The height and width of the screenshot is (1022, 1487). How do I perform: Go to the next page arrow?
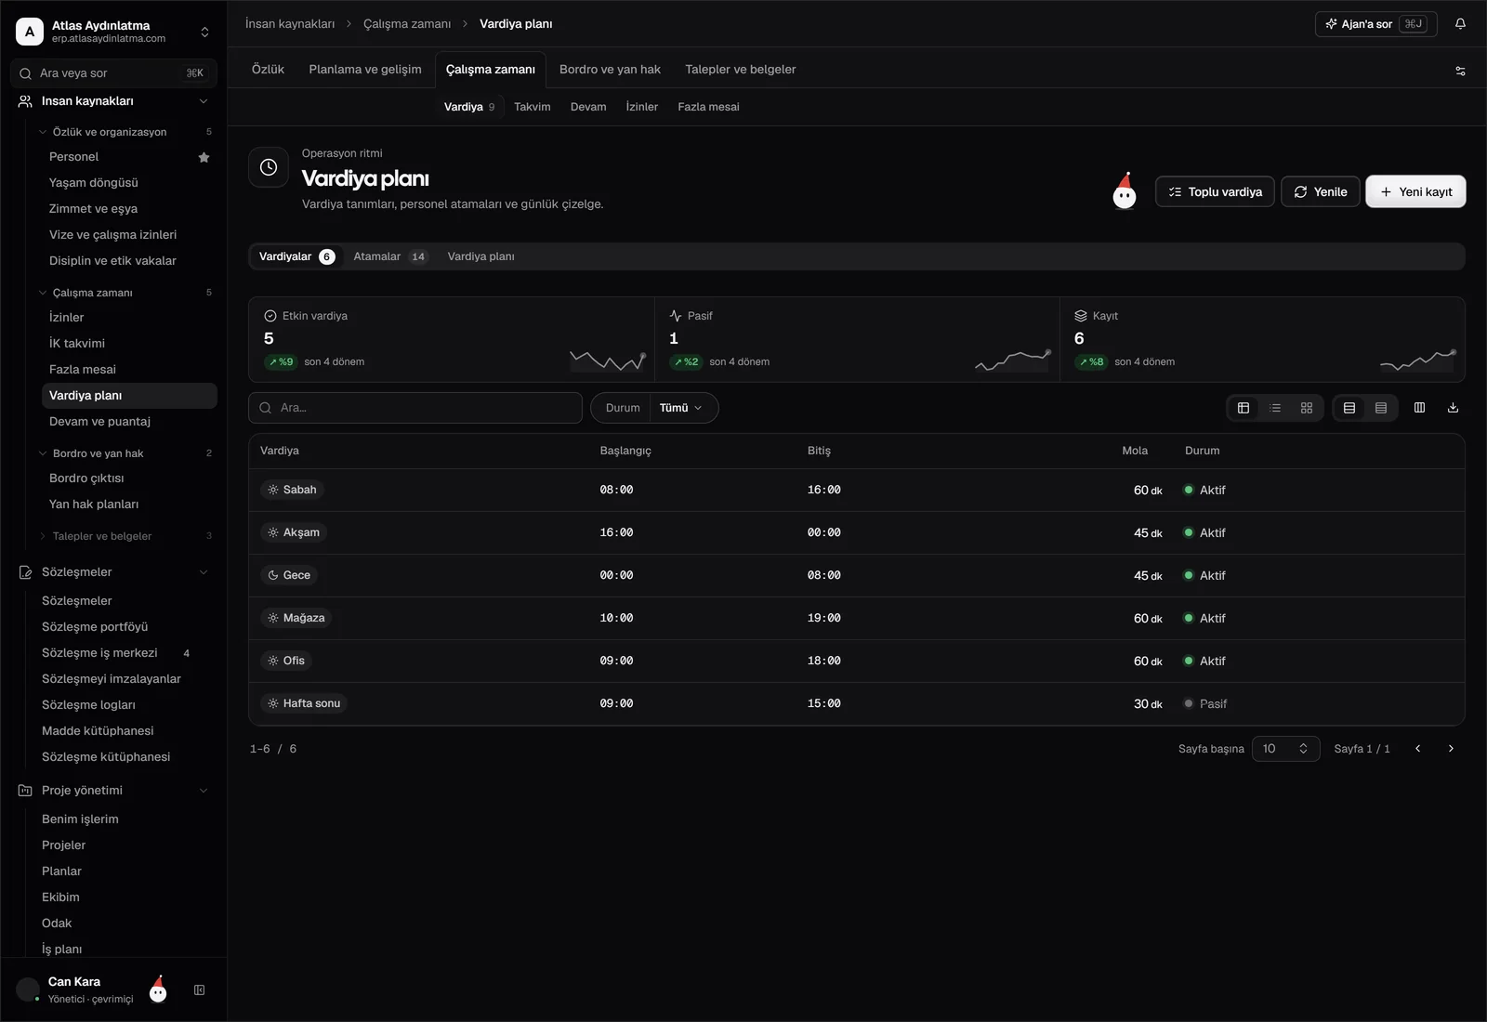click(x=1451, y=749)
